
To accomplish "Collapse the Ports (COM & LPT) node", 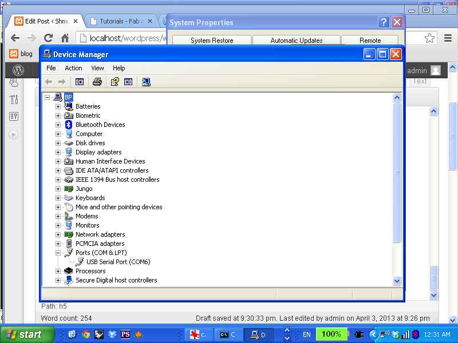I will click(x=58, y=253).
